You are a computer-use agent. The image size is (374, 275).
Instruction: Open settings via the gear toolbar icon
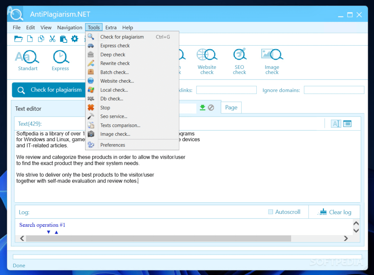75,39
